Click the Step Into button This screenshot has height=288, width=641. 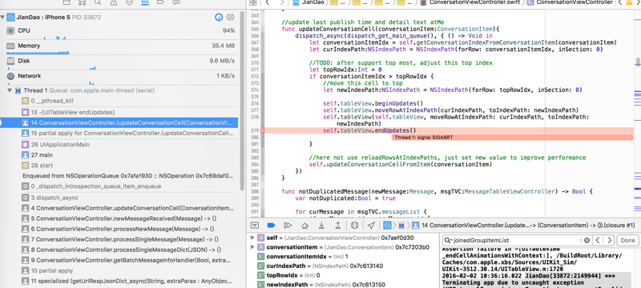coord(322,225)
